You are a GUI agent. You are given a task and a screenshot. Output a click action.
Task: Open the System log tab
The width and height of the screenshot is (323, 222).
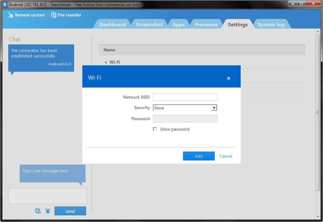[271, 24]
